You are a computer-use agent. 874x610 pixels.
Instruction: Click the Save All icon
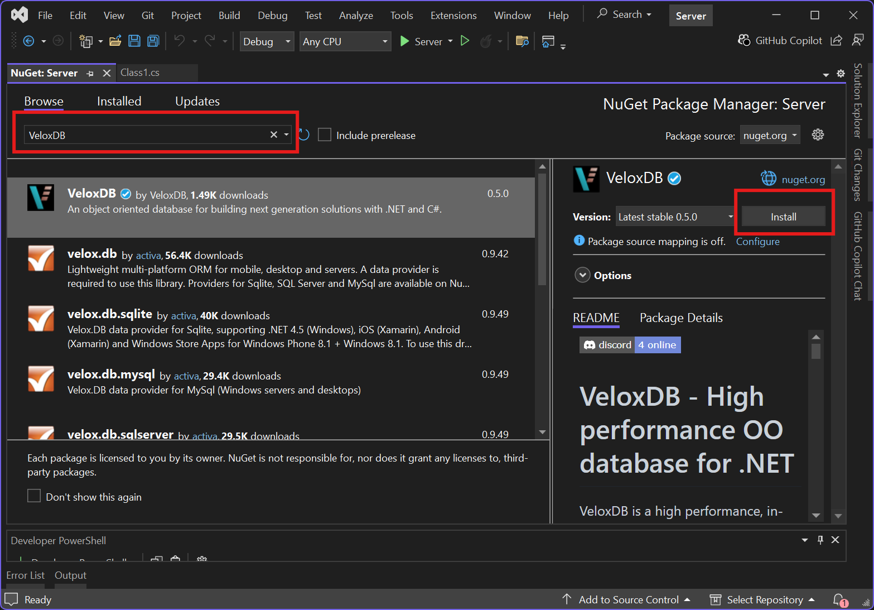pos(153,41)
